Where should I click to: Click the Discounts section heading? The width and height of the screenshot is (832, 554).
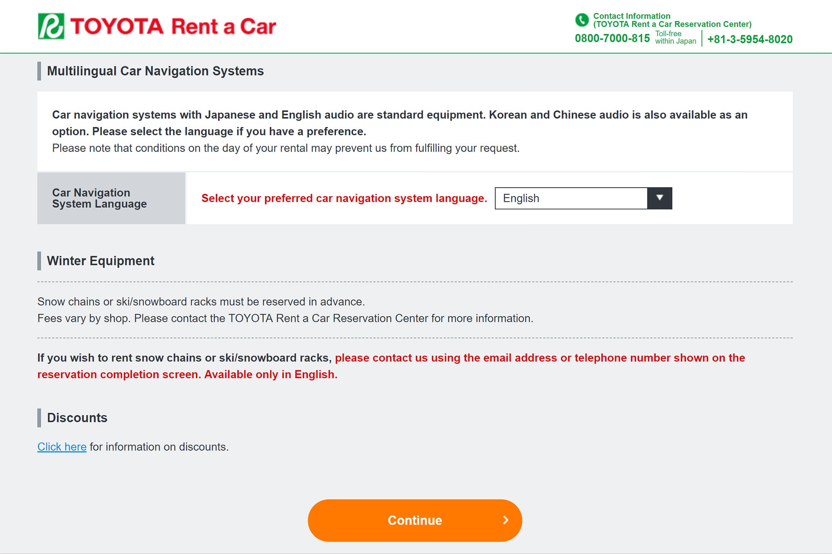tap(77, 418)
